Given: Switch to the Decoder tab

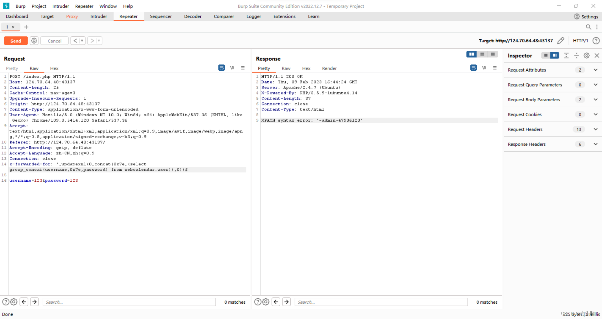Looking at the screenshot, I should coord(193,16).
